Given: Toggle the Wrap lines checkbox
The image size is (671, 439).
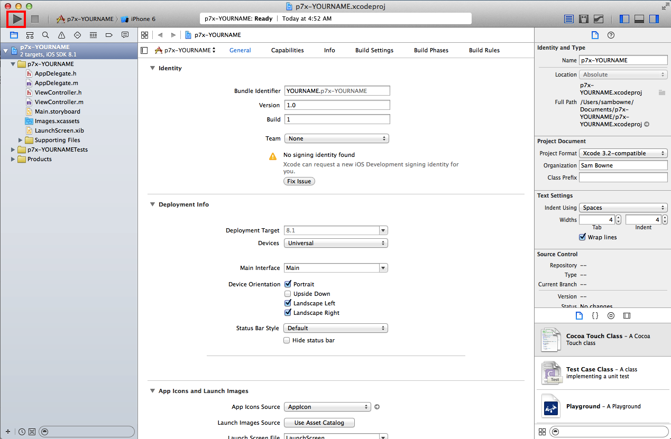Looking at the screenshot, I should (x=582, y=237).
